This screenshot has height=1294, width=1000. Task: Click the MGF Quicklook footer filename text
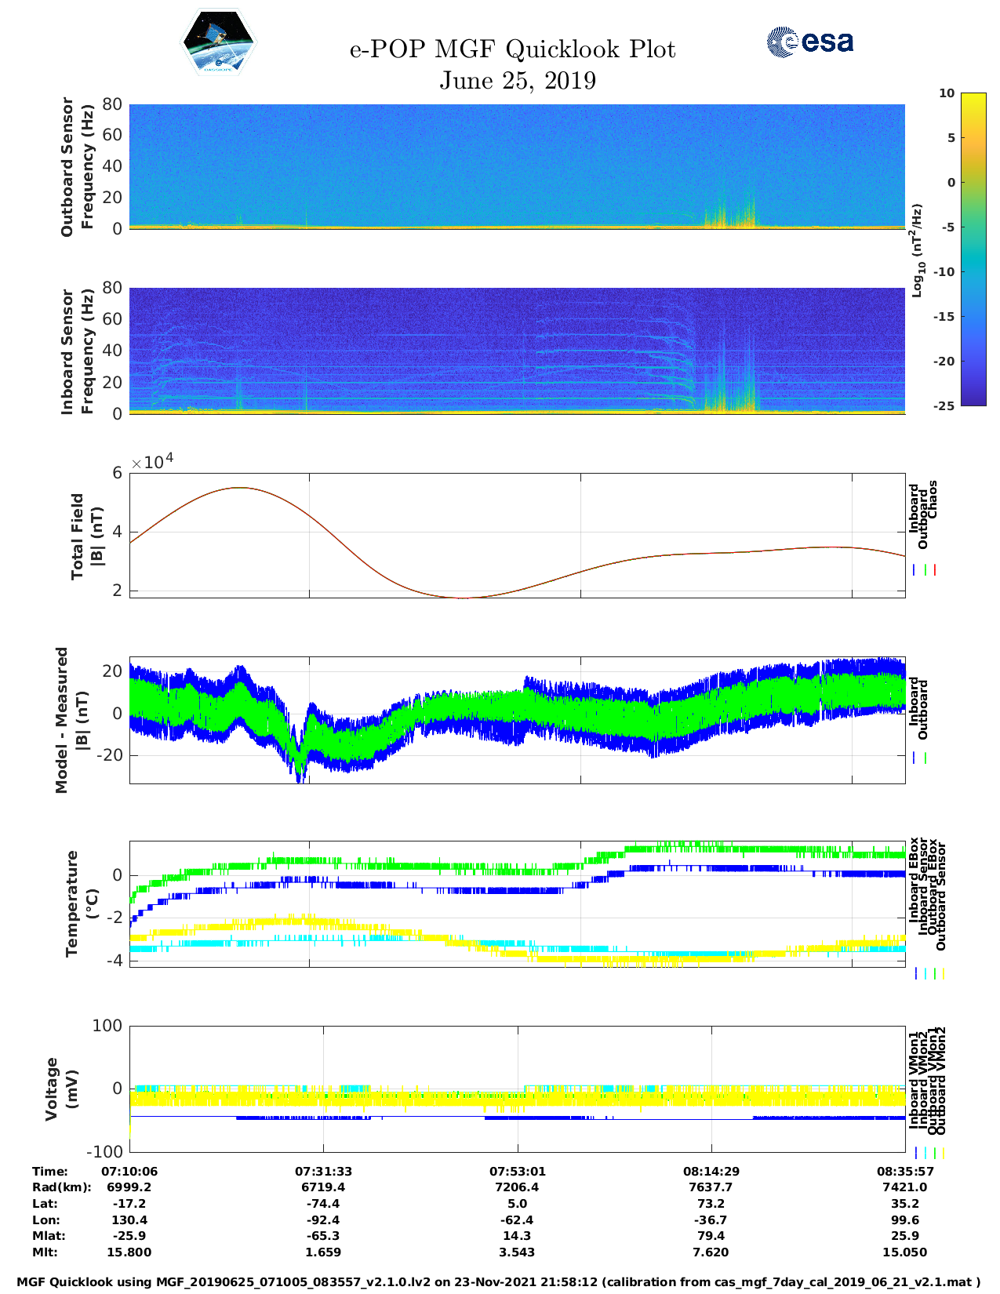pos(499,1282)
